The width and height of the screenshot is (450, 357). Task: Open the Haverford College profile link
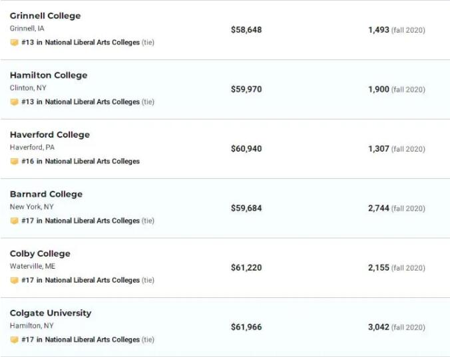tap(50, 135)
